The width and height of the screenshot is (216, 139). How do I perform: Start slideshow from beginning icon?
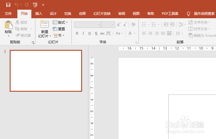coord(35,5)
